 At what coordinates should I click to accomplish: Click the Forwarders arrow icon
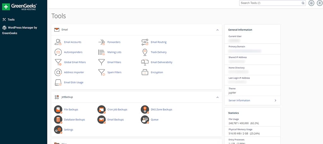tap(101, 42)
